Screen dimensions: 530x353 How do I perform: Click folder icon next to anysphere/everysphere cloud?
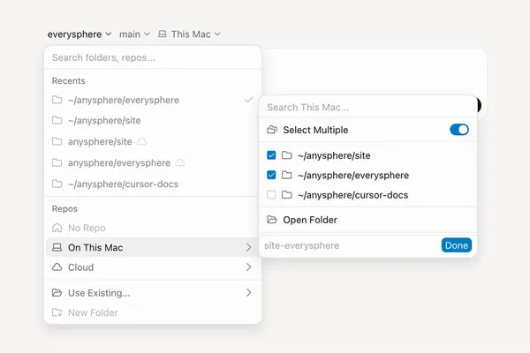(57, 162)
